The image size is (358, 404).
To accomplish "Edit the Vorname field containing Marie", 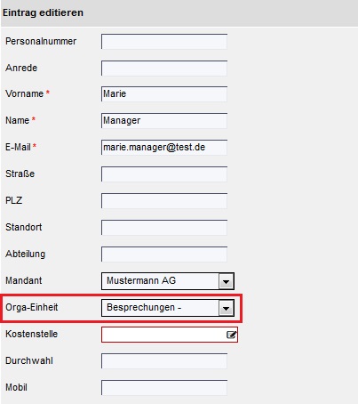I will (x=164, y=94).
